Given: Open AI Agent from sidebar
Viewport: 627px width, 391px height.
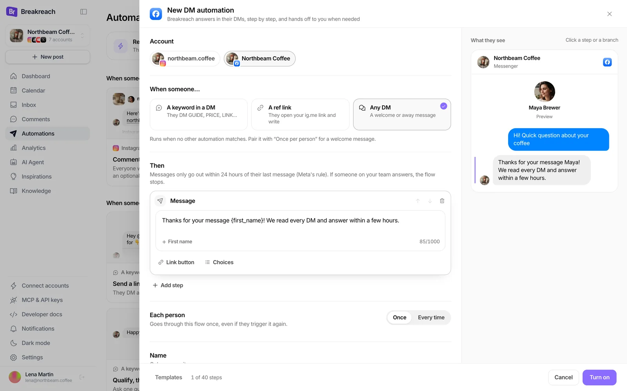Looking at the screenshot, I should (x=47, y=162).
